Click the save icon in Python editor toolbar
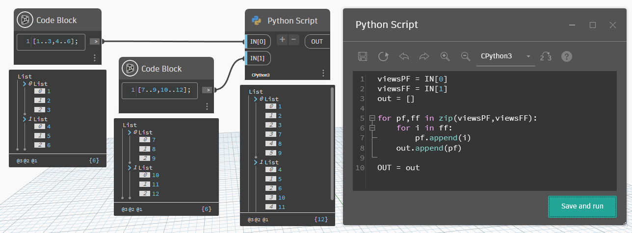This screenshot has height=233, width=632. tap(363, 56)
